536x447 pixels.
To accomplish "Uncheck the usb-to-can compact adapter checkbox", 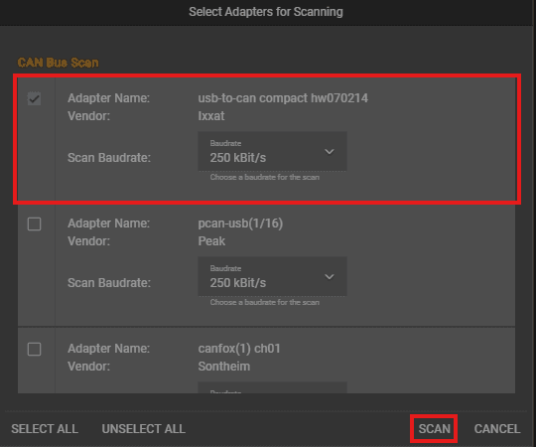I will click(x=34, y=99).
